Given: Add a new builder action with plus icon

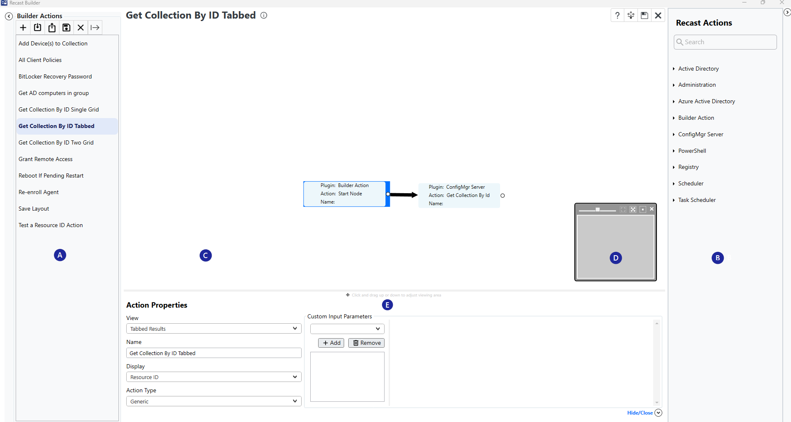Looking at the screenshot, I should [23, 28].
